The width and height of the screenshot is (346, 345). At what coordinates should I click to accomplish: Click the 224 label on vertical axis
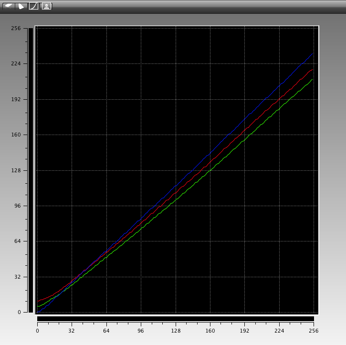pos(16,64)
